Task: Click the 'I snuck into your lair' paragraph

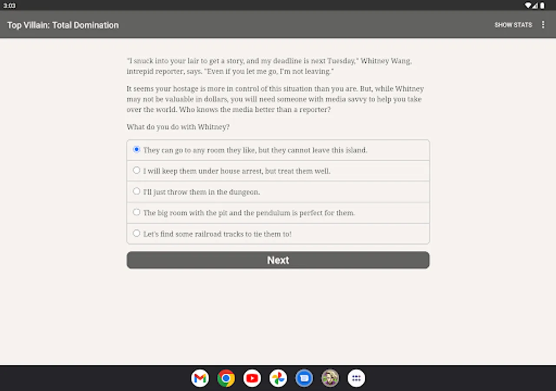Action: 269,66
